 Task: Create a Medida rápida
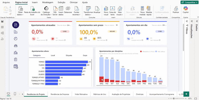pos(148,8)
